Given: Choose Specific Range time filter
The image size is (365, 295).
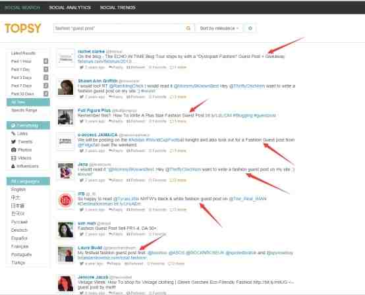Looking at the screenshot, I should pyautogui.click(x=24, y=110).
